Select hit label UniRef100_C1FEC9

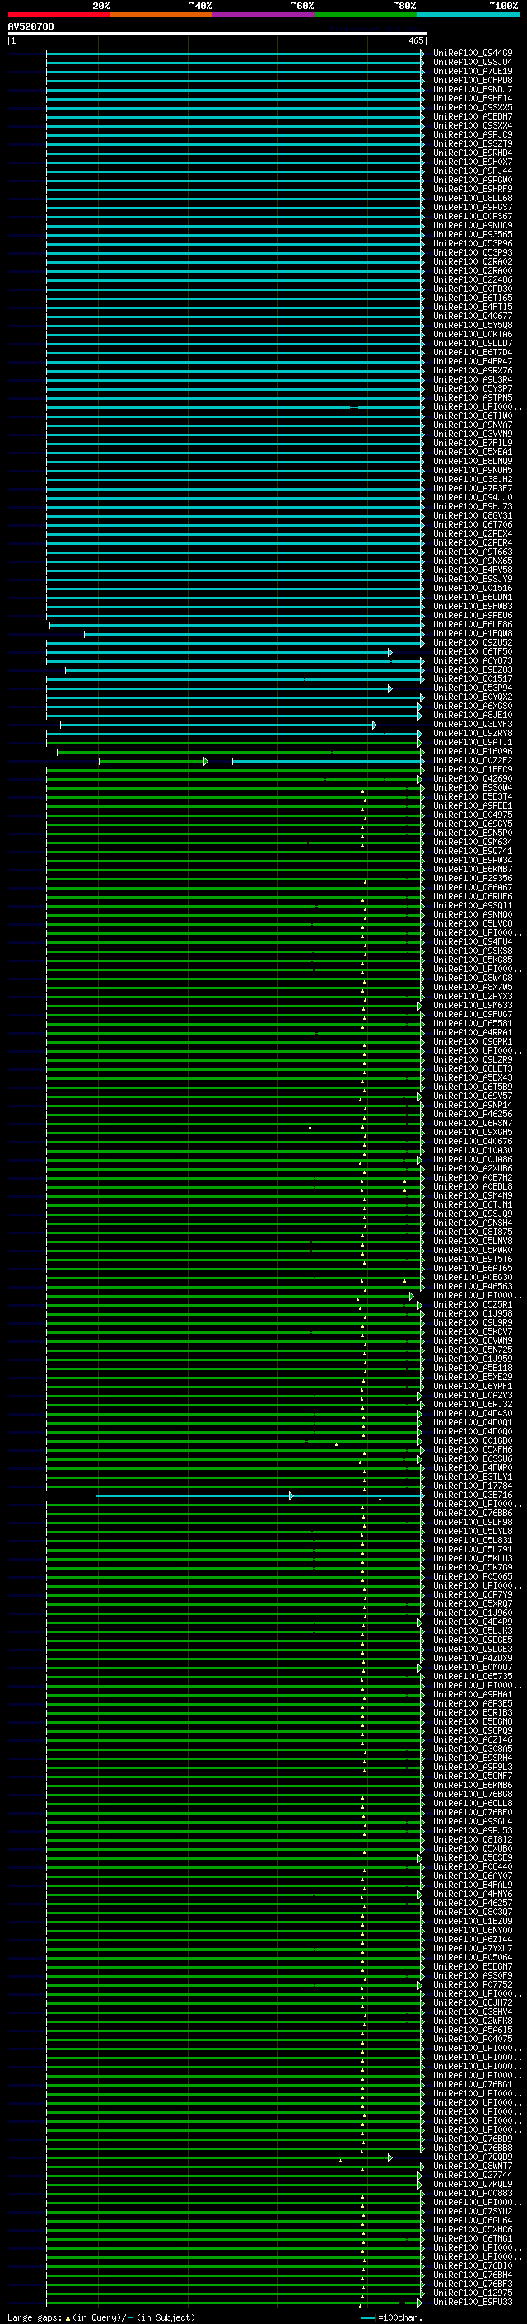473,769
